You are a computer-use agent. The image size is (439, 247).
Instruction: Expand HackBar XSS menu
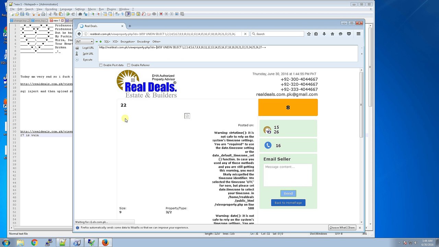116,42
